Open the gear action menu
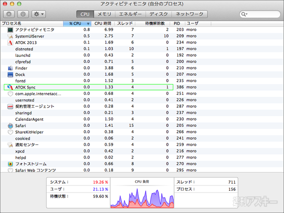Viewport: 284px width, 213px height. 39,14
